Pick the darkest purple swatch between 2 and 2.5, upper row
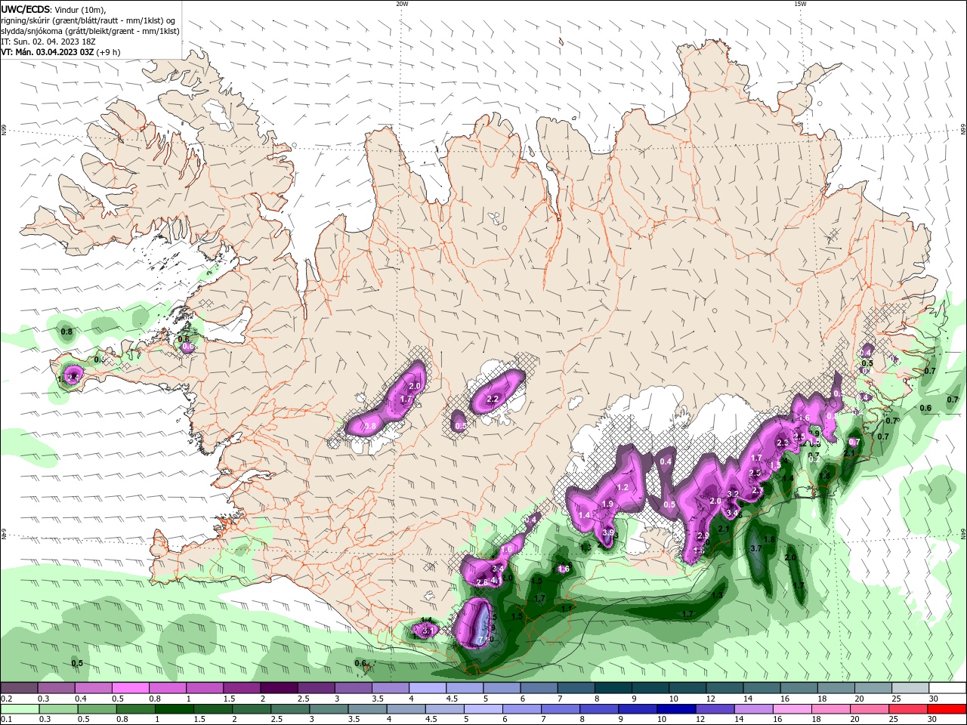 pyautogui.click(x=278, y=688)
